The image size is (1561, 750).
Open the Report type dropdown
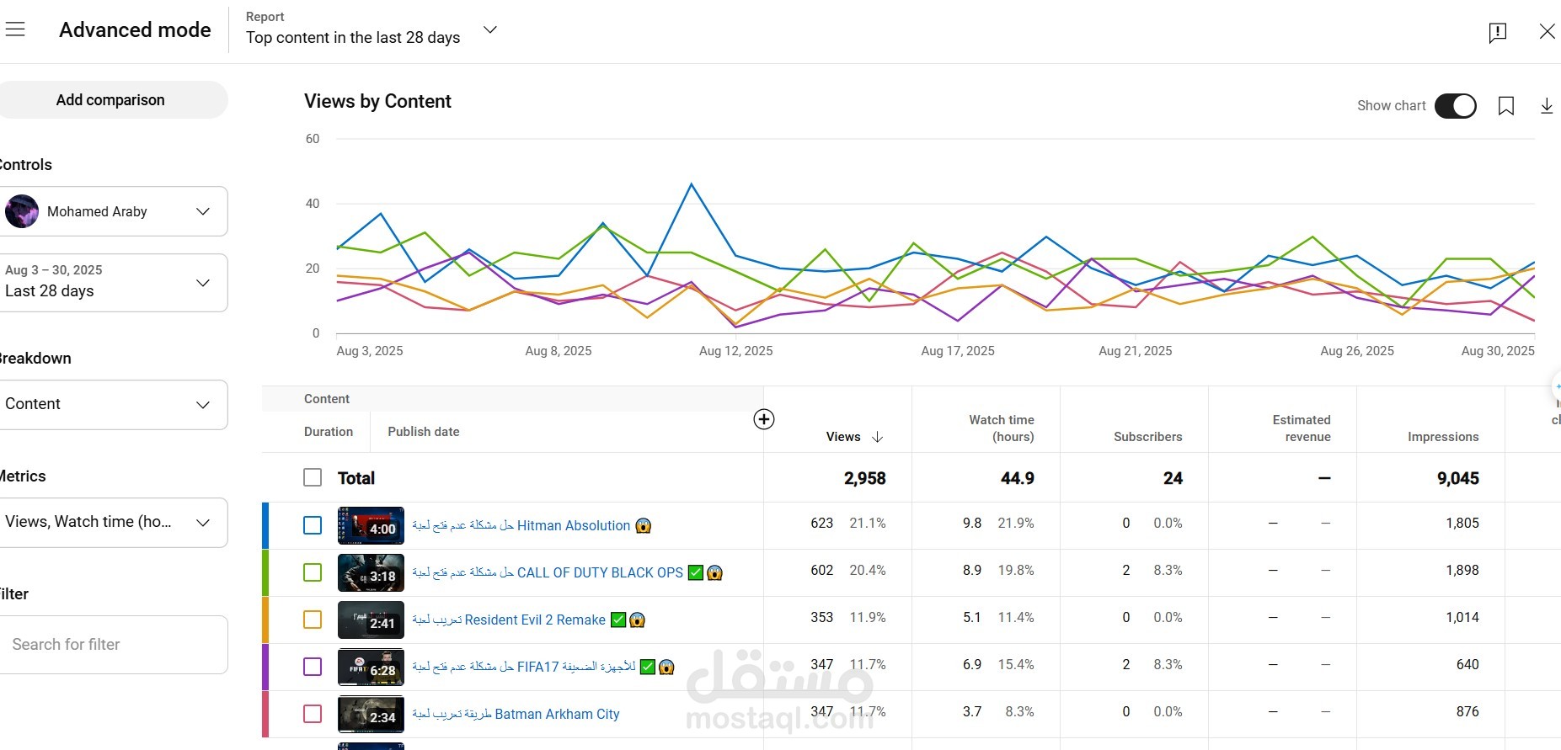click(x=372, y=29)
